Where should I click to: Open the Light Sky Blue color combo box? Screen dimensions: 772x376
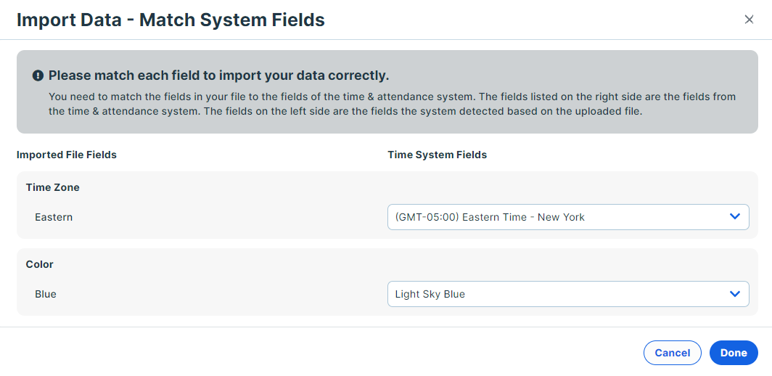[x=568, y=294]
